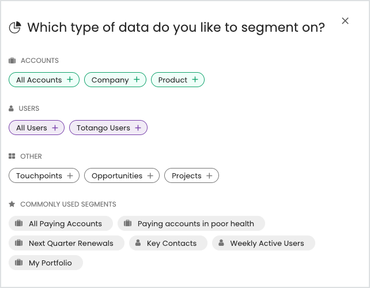This screenshot has height=288, width=370.
Task: Click the plus icon on Totango Users
Action: pyautogui.click(x=138, y=128)
